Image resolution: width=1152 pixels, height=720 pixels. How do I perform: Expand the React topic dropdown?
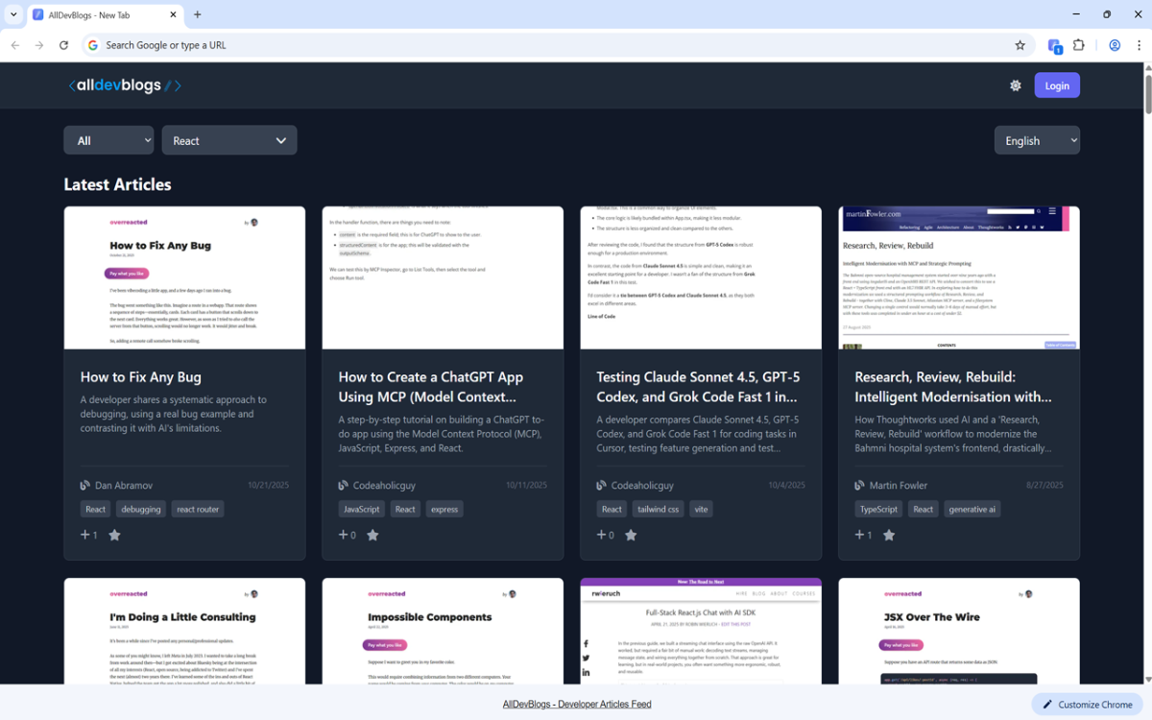[x=229, y=140]
